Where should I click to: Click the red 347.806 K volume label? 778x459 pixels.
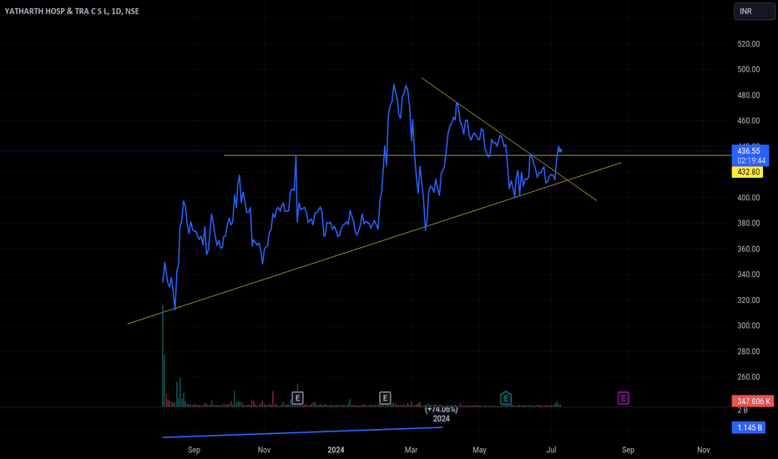tap(753, 401)
